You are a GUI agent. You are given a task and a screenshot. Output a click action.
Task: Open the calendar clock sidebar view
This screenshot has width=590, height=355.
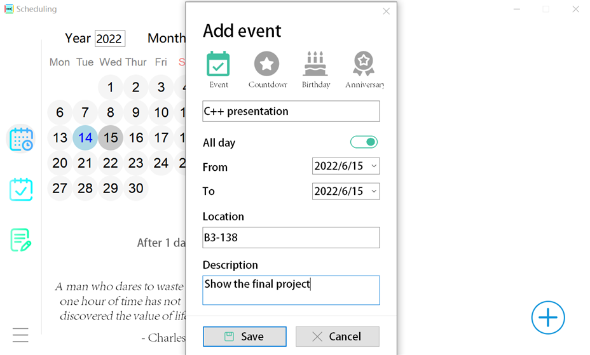coord(21,139)
